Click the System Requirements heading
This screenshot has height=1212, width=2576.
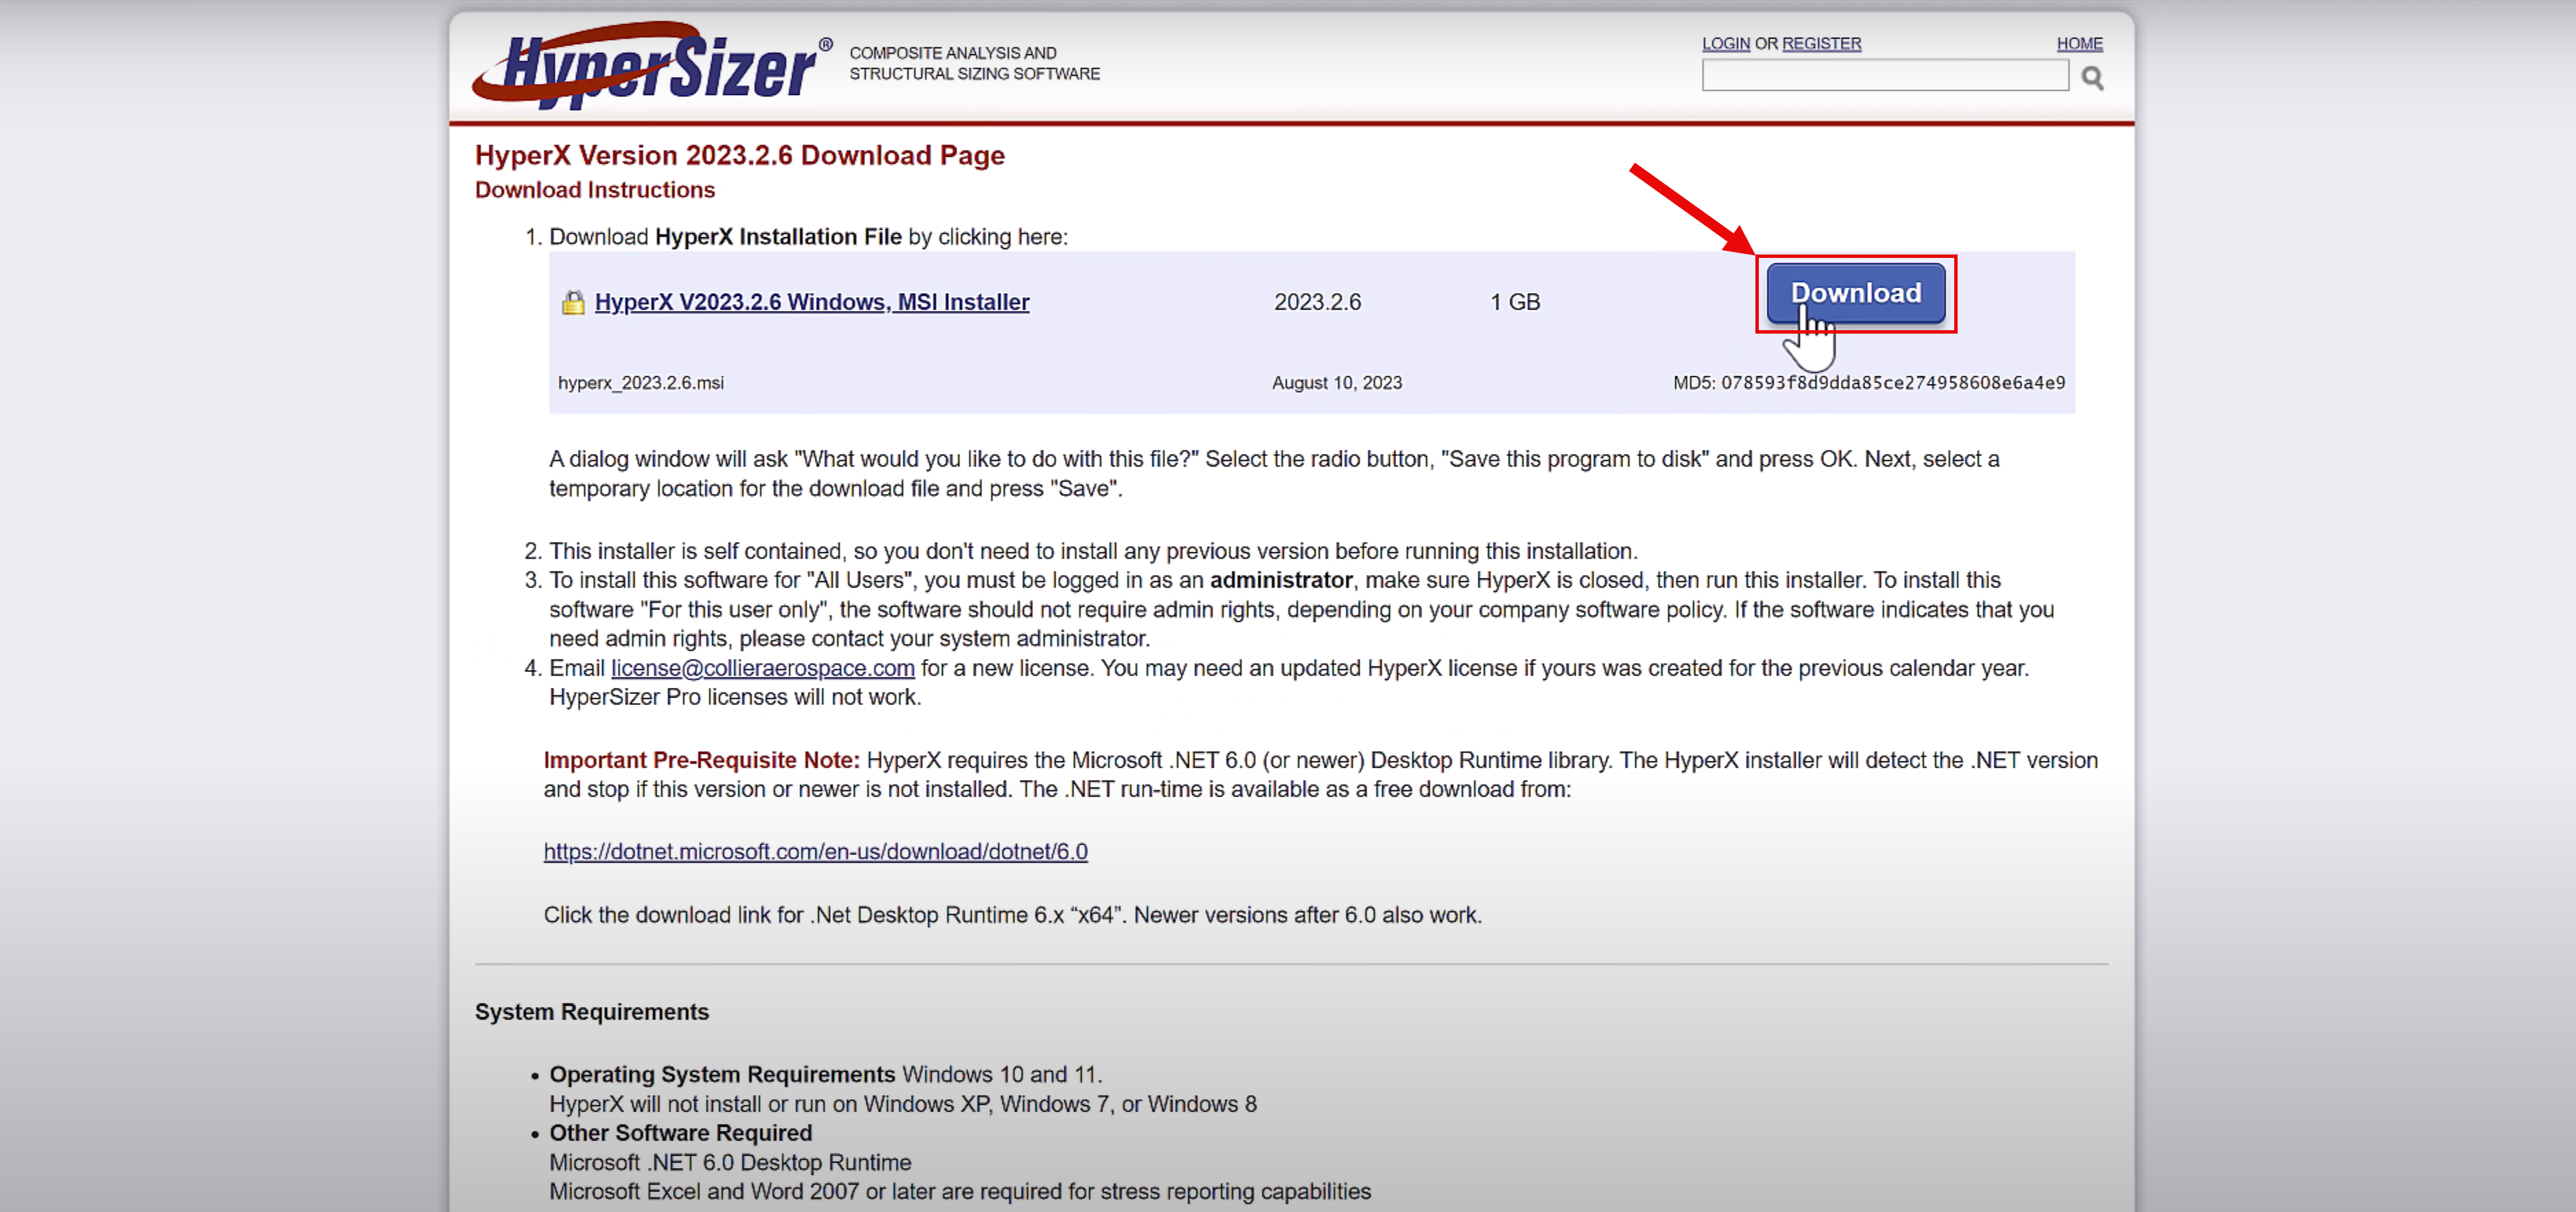[x=591, y=1012]
